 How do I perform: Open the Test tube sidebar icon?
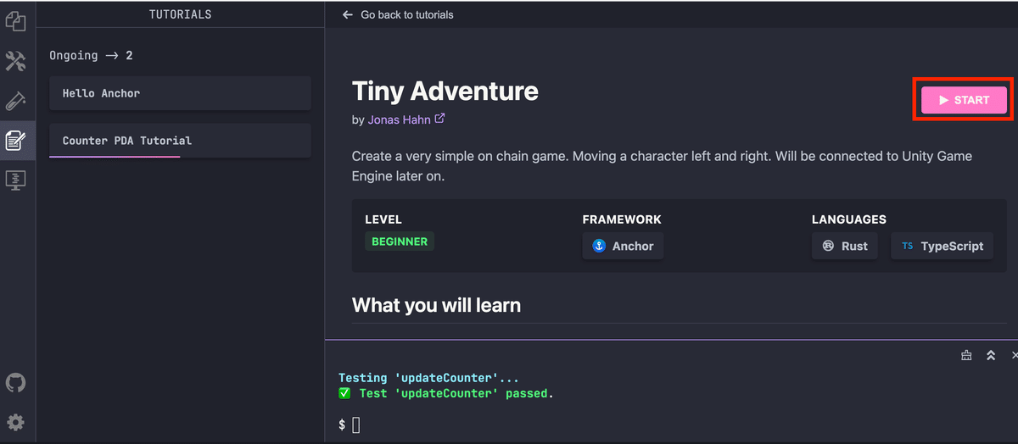[x=15, y=101]
